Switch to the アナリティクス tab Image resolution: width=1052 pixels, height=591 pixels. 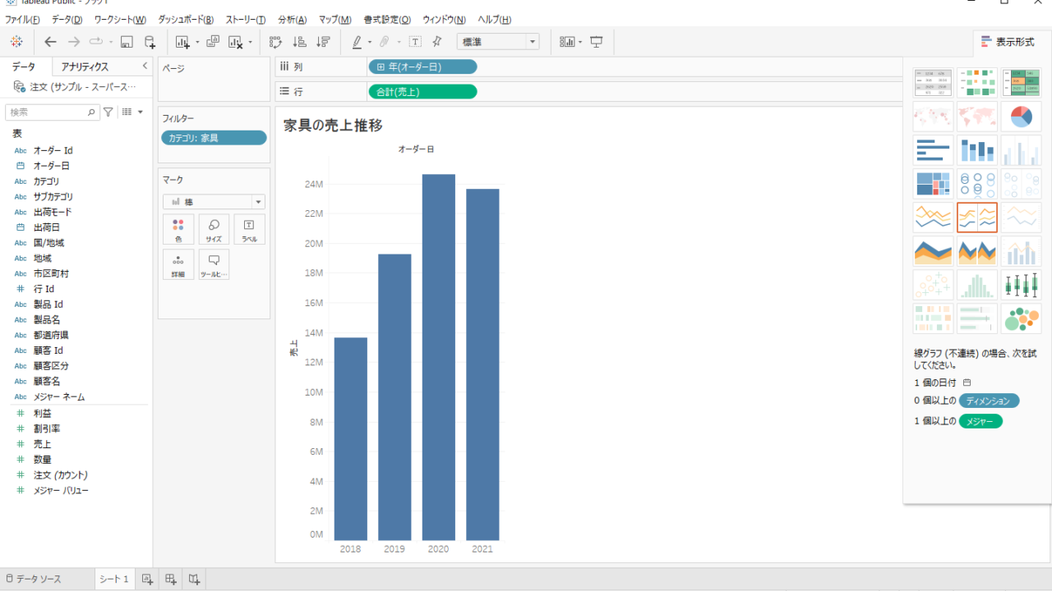point(85,66)
